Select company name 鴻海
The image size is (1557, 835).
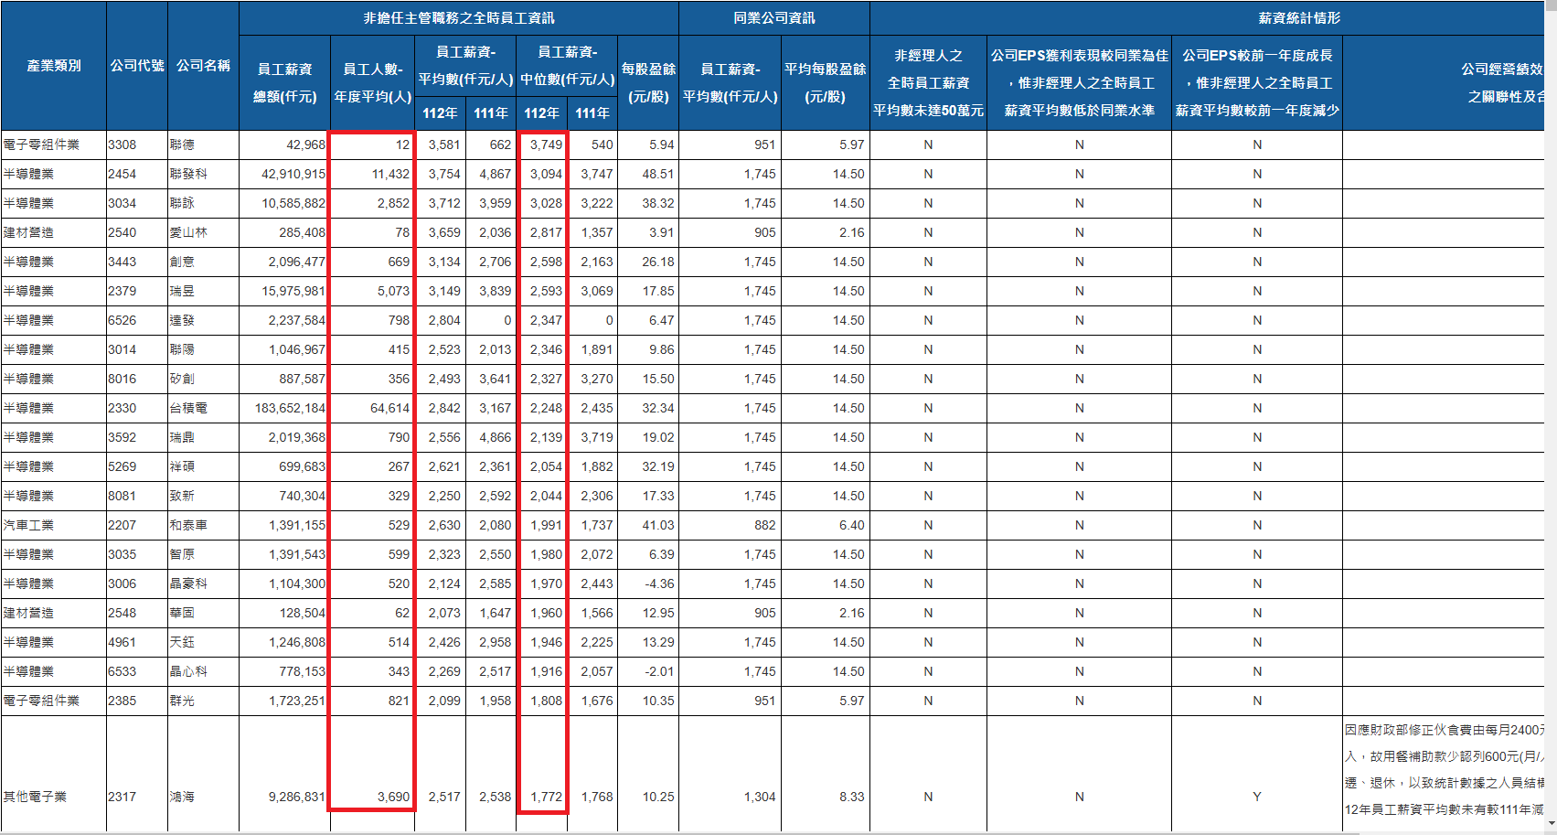pos(182,797)
